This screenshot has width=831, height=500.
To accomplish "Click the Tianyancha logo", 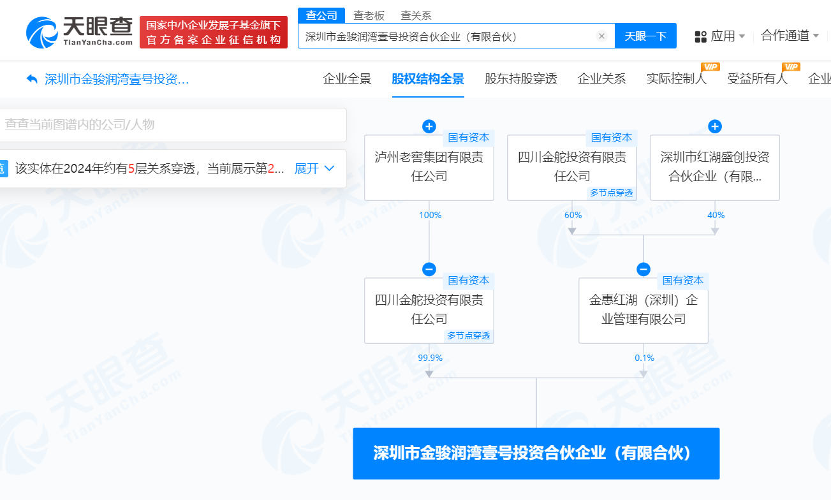I will tap(80, 32).
